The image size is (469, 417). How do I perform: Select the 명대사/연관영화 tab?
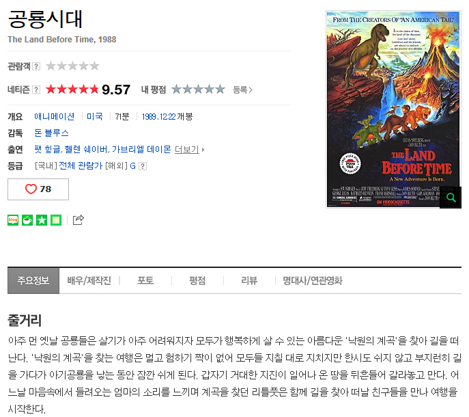[x=313, y=281]
